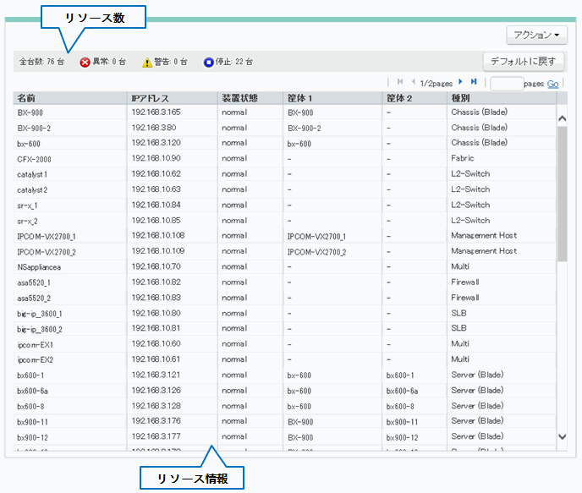Sort by the IPアドレス column header
The image size is (582, 493).
click(173, 98)
